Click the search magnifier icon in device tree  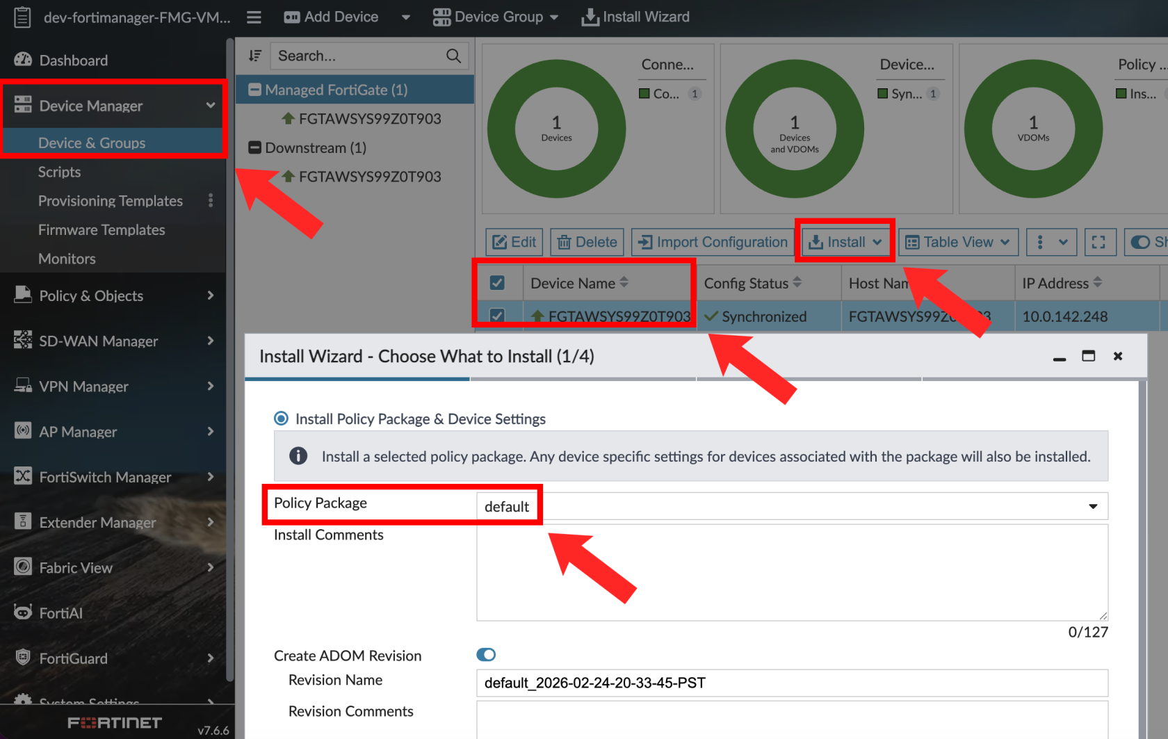point(453,56)
